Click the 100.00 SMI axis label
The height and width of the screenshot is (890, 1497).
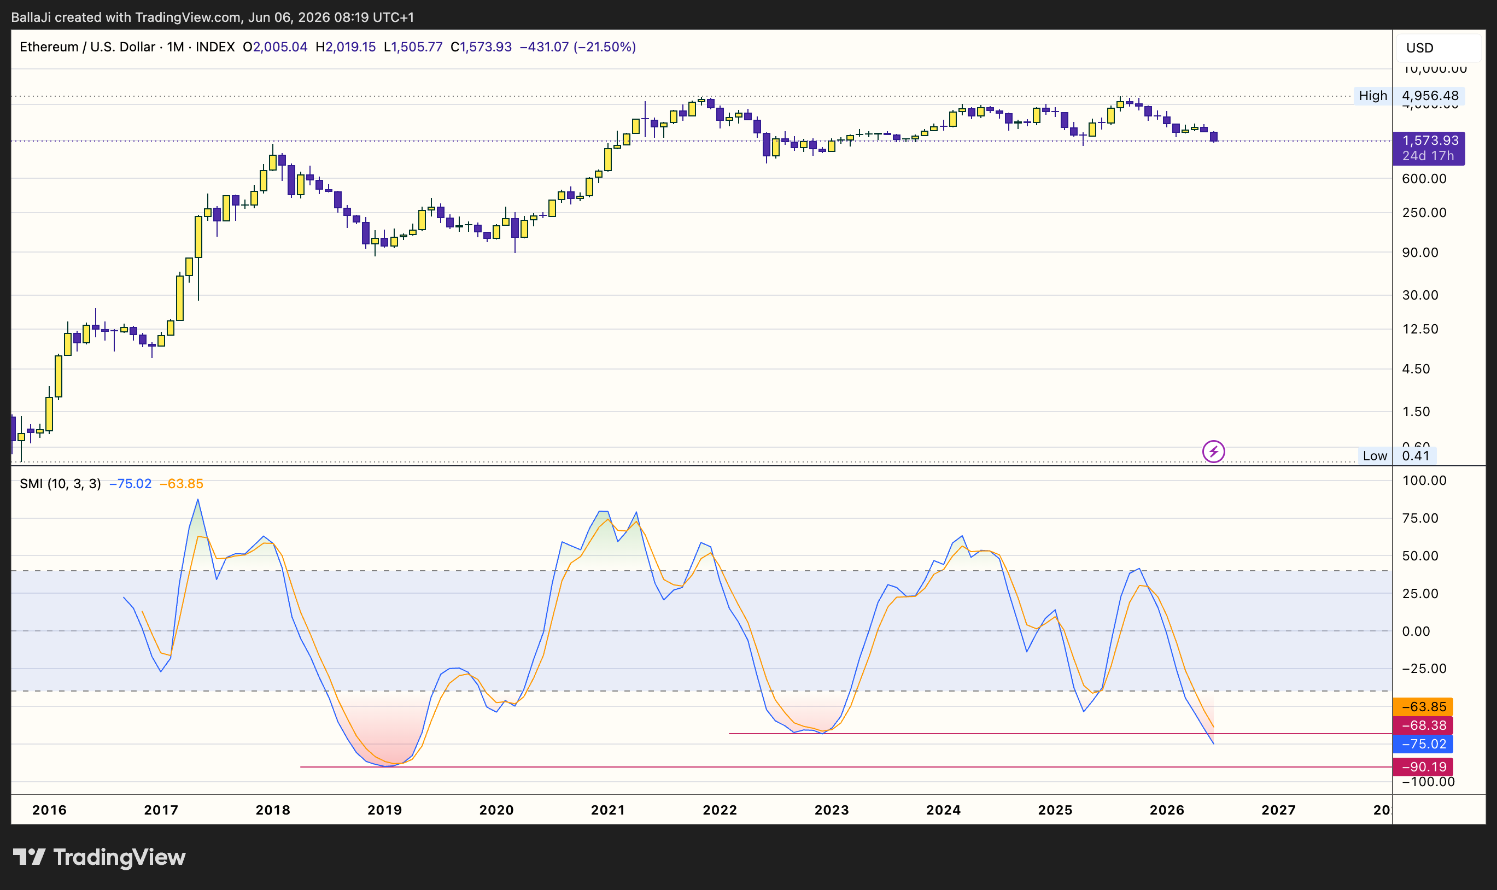(x=1424, y=481)
